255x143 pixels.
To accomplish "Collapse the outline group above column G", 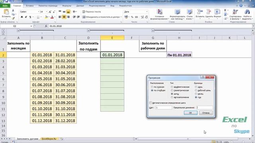I will (x=153, y=31).
